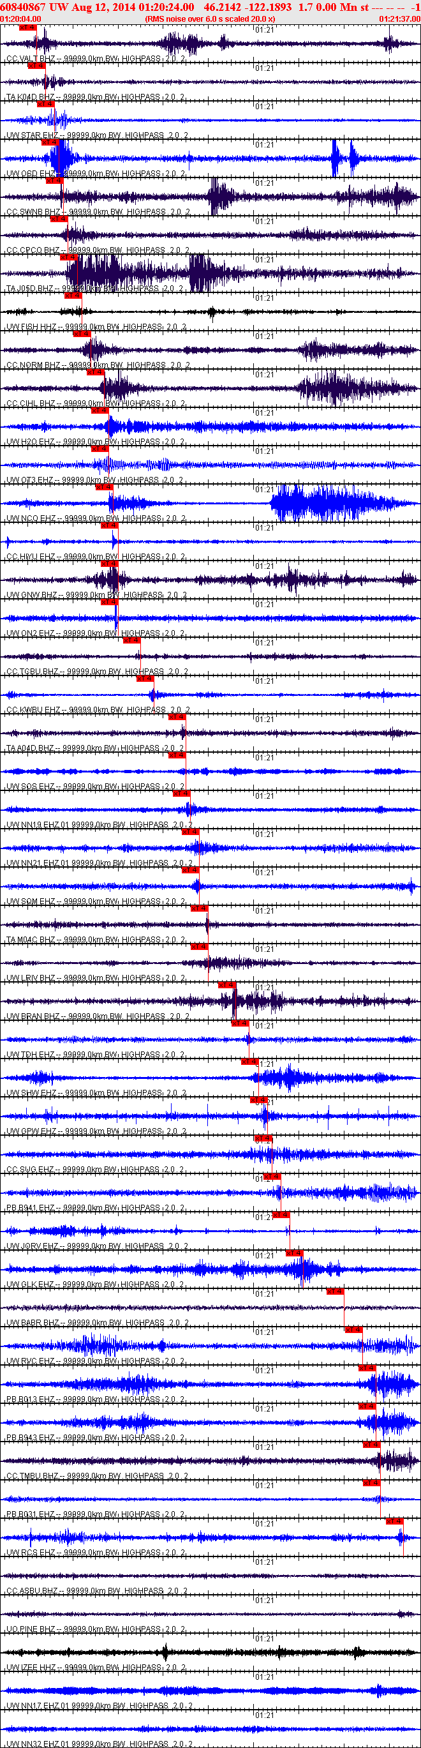
Task: Click the RMS noise scaling note
Action: 209,19
